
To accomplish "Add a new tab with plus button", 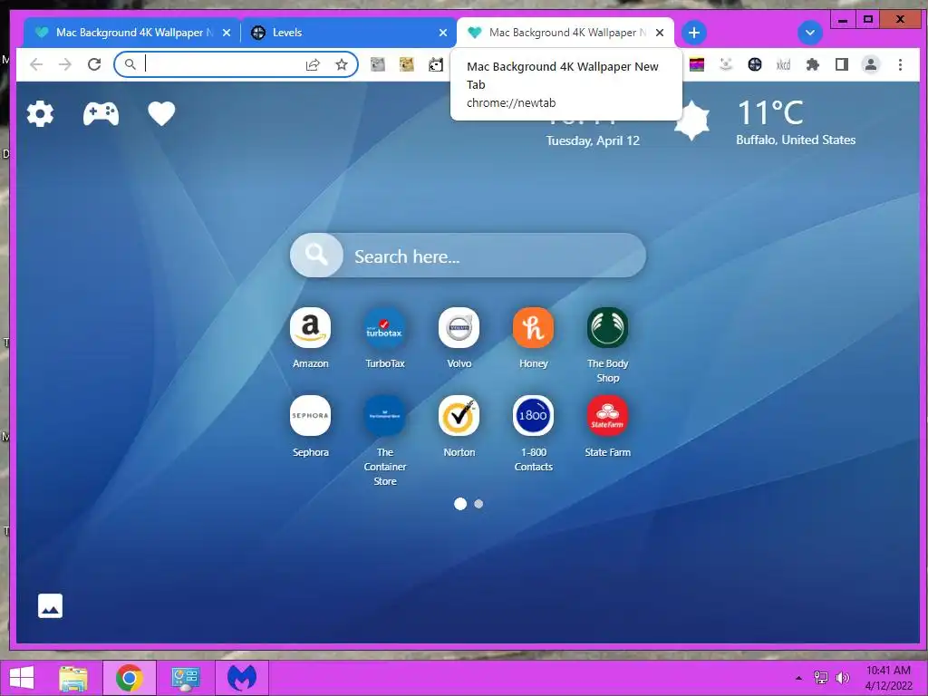I will tap(694, 33).
